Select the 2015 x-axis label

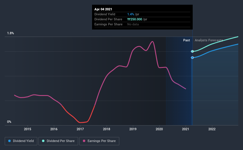(28, 129)
